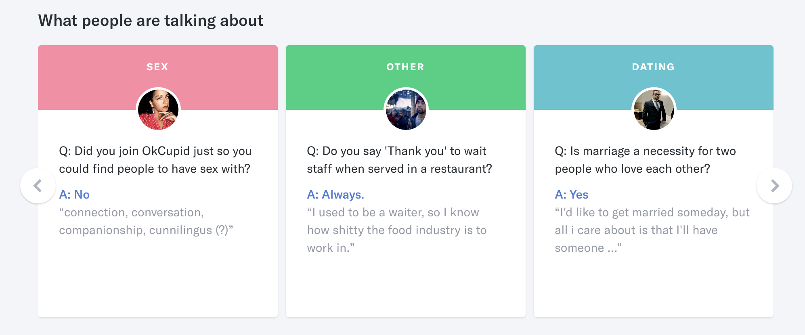Open the question about joining OkCupid

click(x=155, y=160)
